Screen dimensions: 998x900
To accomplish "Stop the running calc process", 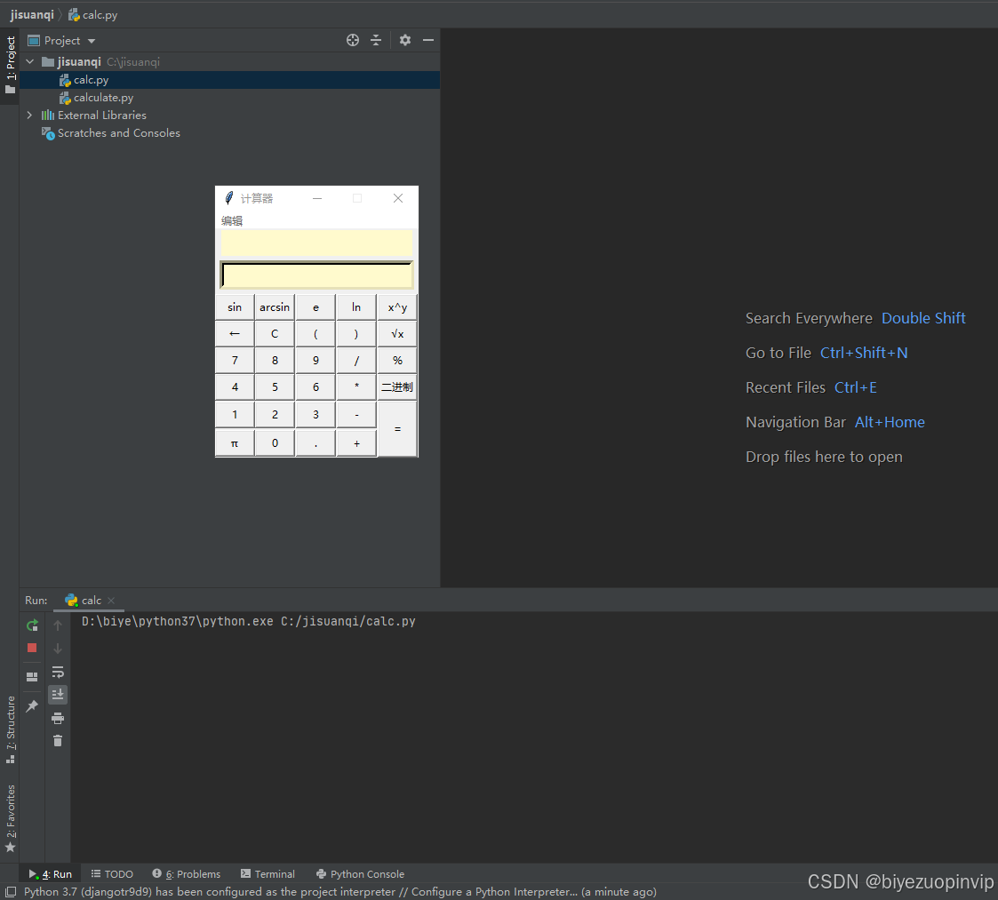I will 32,648.
